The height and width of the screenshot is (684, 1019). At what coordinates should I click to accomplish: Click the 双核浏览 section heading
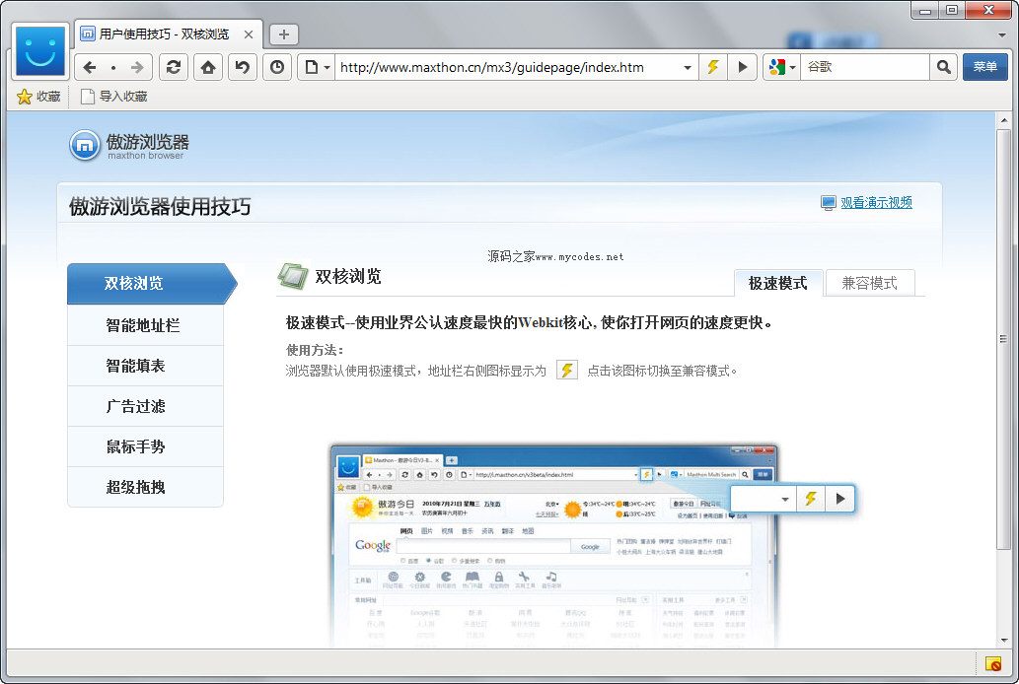point(348,277)
